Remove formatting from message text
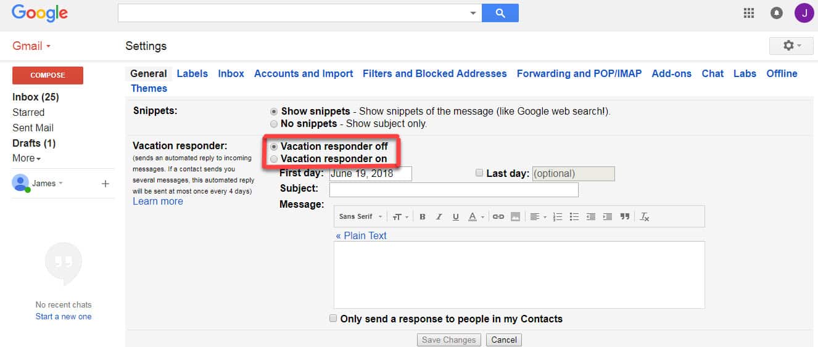 pos(645,216)
